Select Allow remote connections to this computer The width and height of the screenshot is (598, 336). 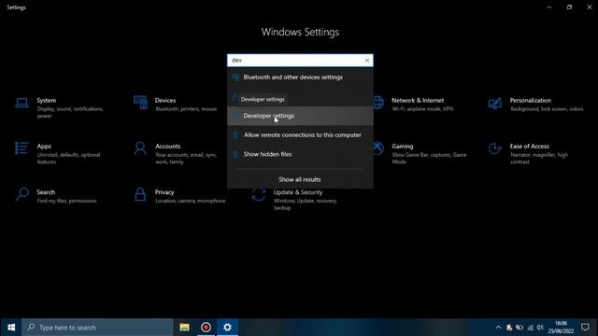click(x=300, y=134)
